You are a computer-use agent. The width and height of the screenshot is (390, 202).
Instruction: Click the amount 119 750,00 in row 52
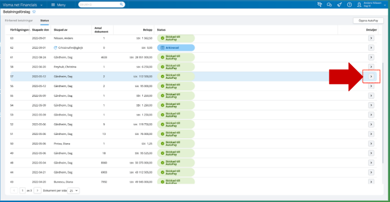tap(143, 124)
